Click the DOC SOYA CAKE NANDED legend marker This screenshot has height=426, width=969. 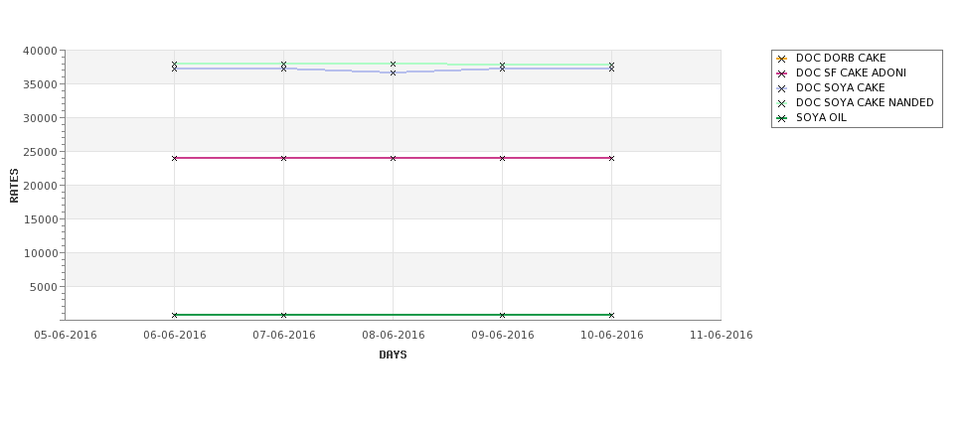(781, 103)
